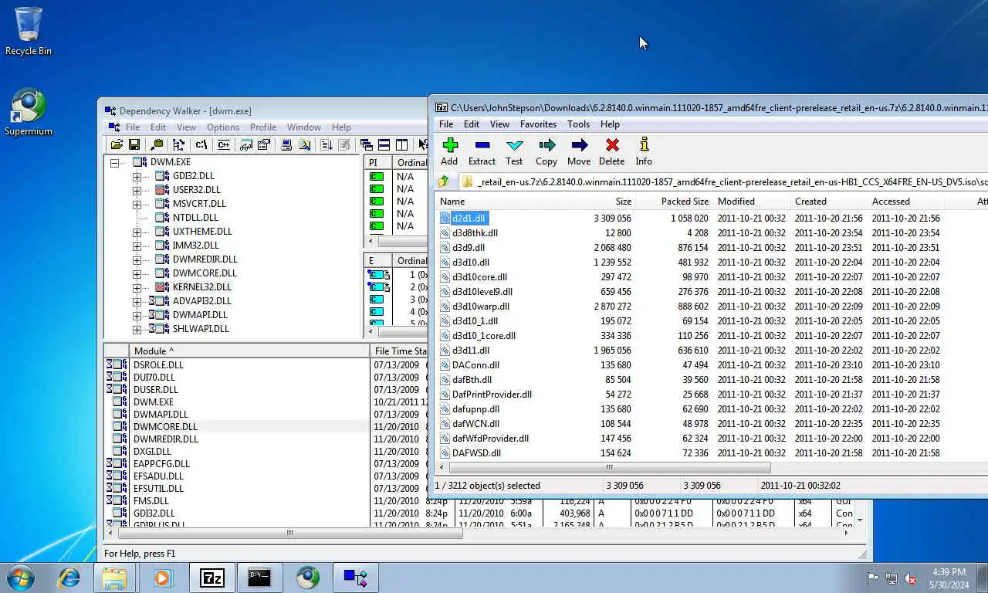This screenshot has width=988, height=593.
Task: Click the Accessed column header in 7-Zip
Action: pos(905,202)
